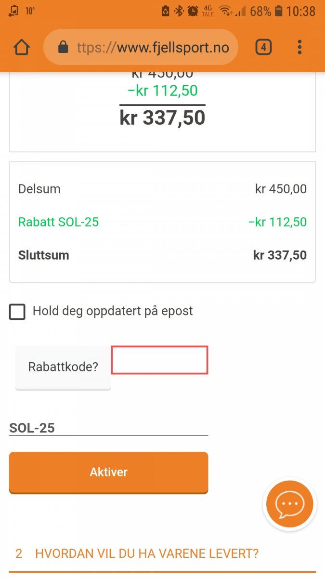The image size is (325, 578).
Task: Open the three-dot browser menu
Action: (299, 47)
